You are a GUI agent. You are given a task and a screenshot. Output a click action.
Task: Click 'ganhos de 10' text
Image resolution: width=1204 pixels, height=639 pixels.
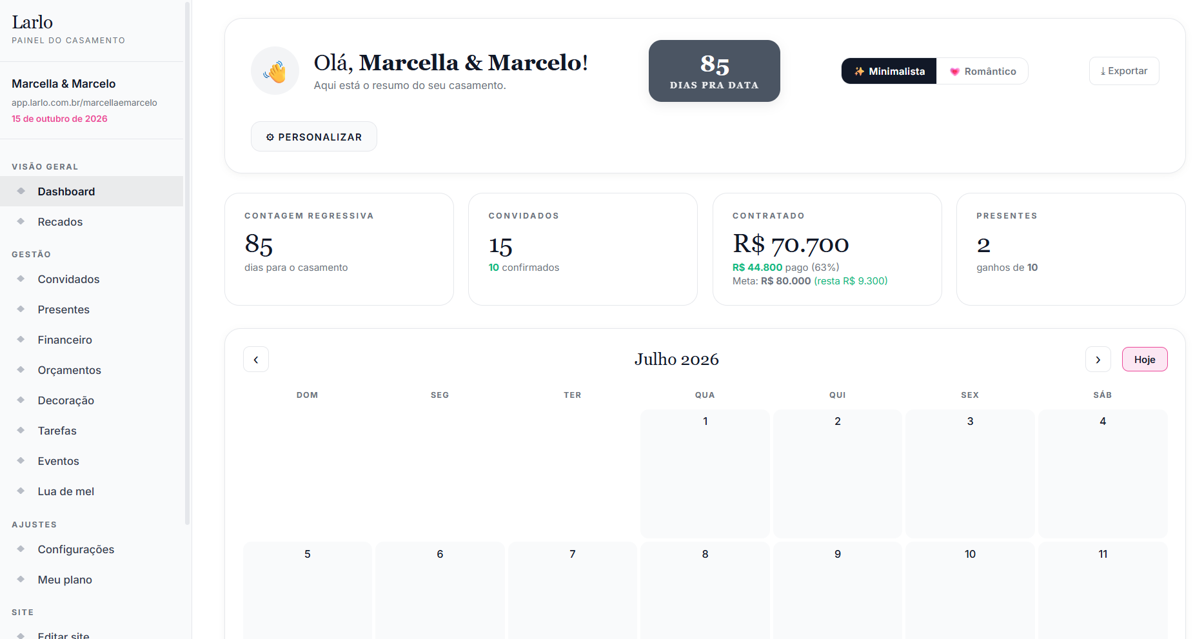click(1007, 267)
